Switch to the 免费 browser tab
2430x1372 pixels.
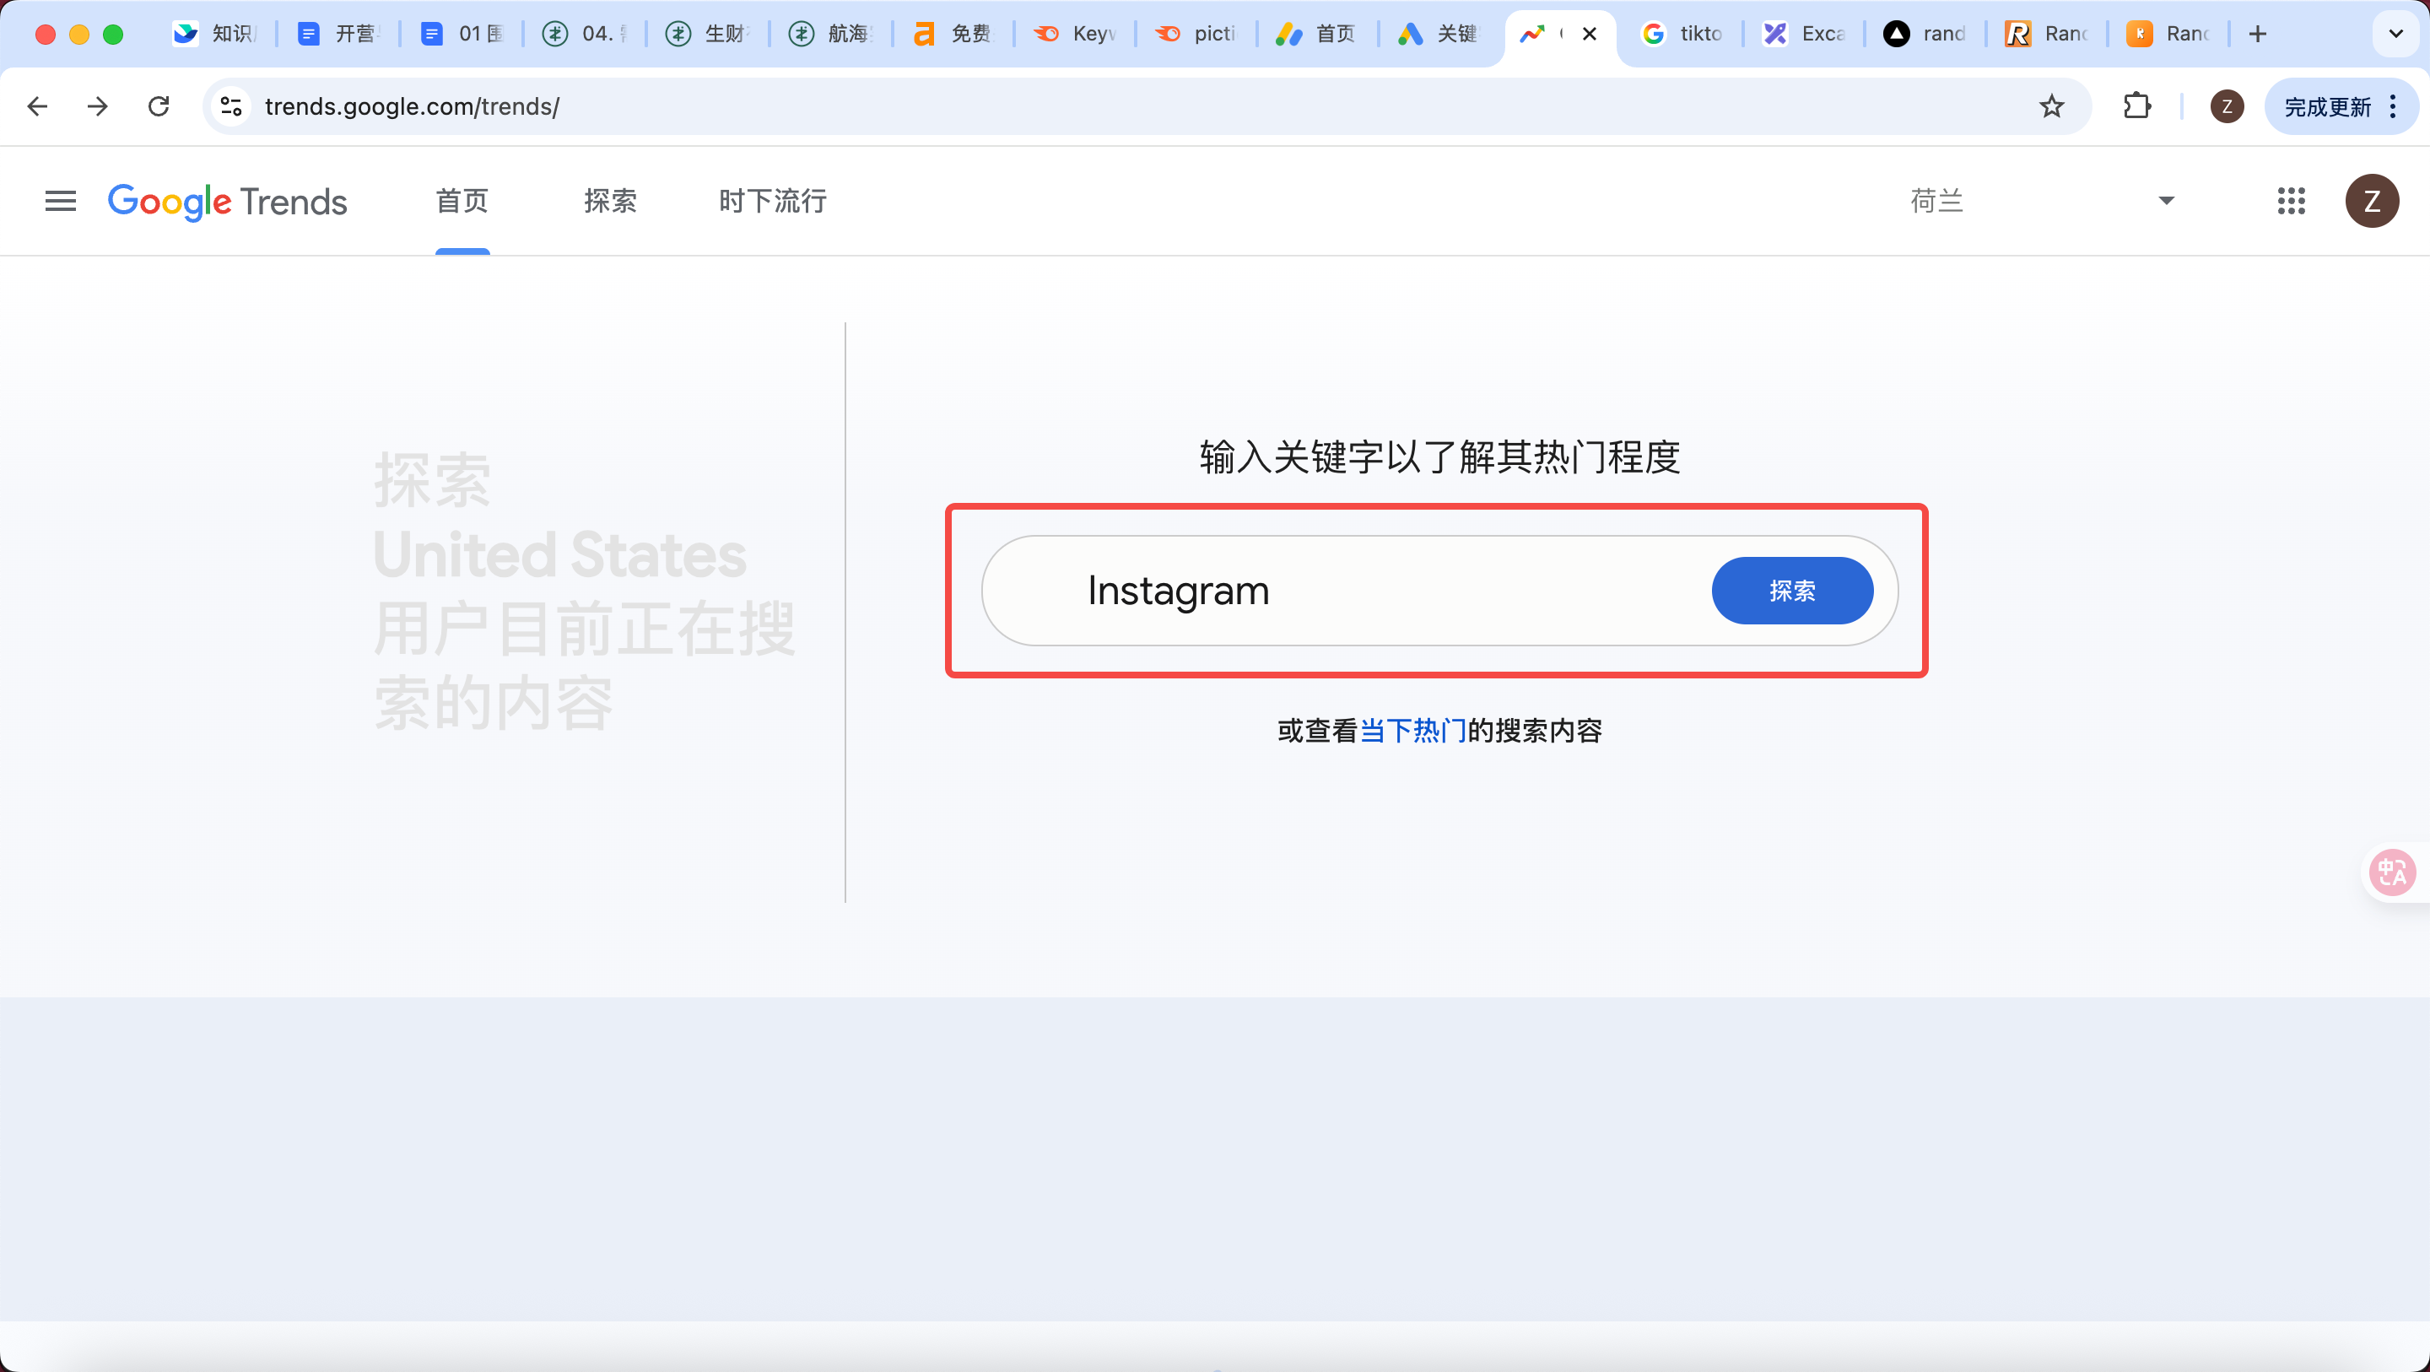point(953,34)
